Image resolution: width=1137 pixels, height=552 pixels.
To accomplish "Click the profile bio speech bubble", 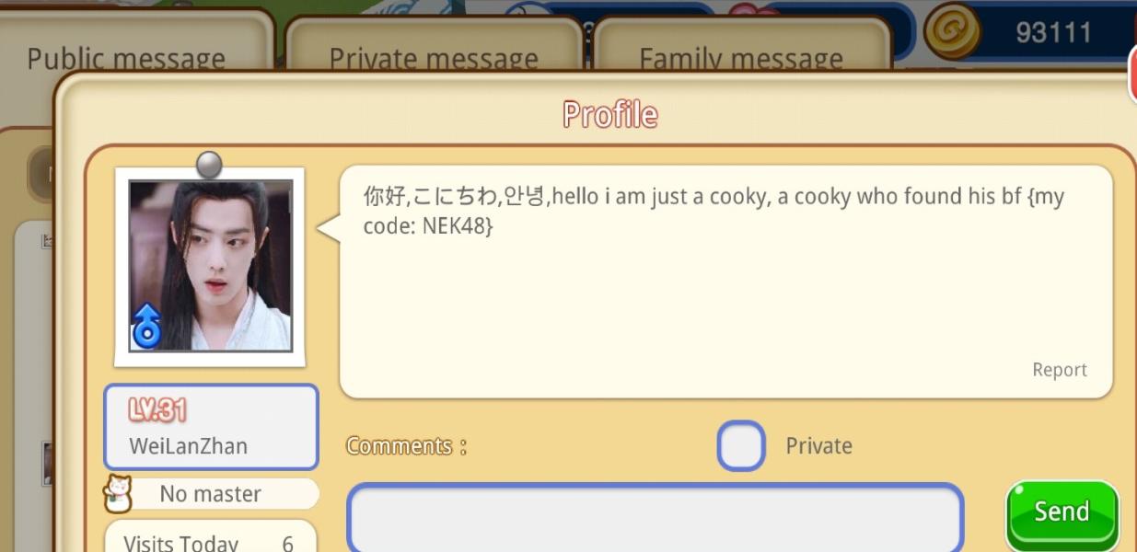I will pyautogui.click(x=725, y=282).
